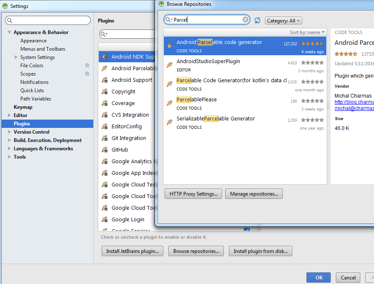The width and height of the screenshot is (374, 284).
Task: Click the Manage repositories button
Action: pyautogui.click(x=254, y=194)
